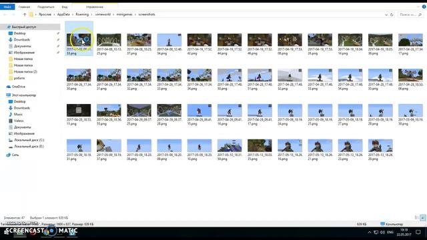
Task: Select thumbnail 2017-04-08_10.23.37.png
Action: (139, 40)
